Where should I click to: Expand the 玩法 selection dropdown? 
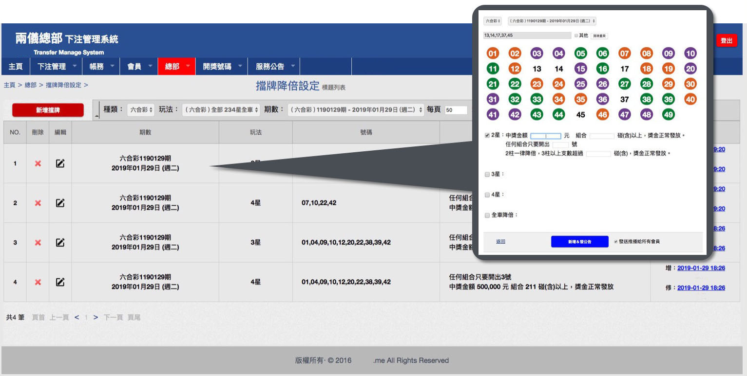point(221,110)
